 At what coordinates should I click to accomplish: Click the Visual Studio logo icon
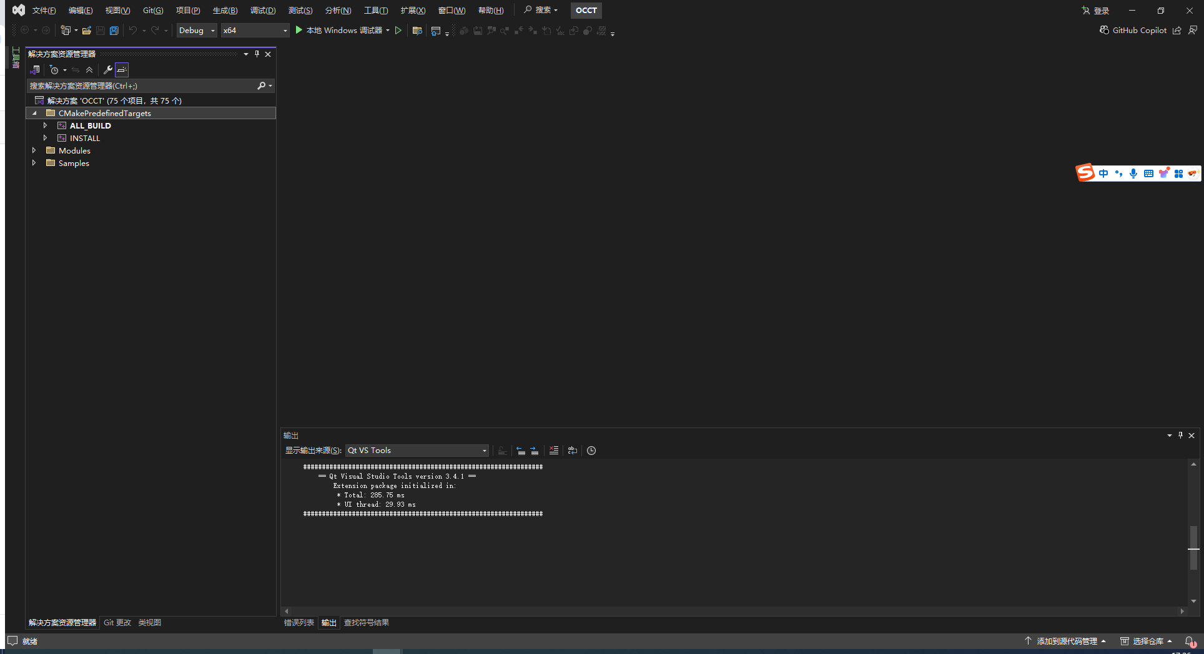[x=19, y=10]
